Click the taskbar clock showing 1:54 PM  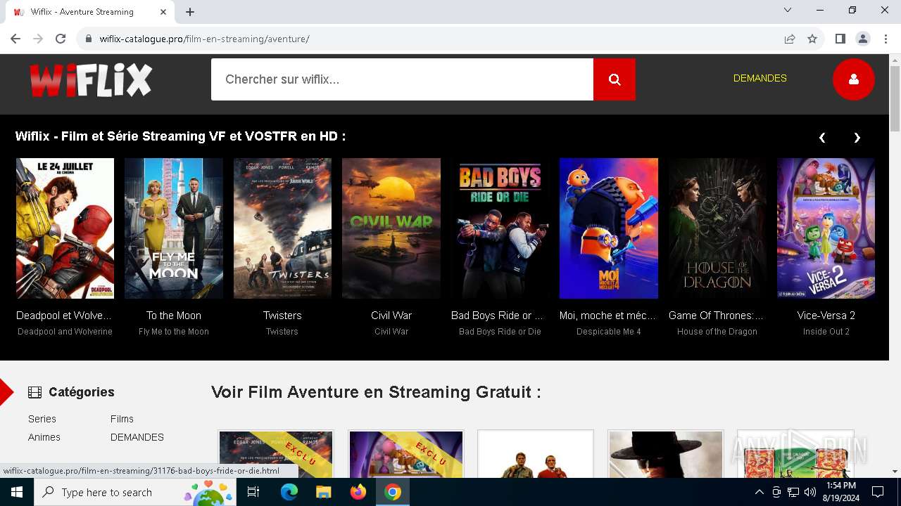[x=841, y=492]
